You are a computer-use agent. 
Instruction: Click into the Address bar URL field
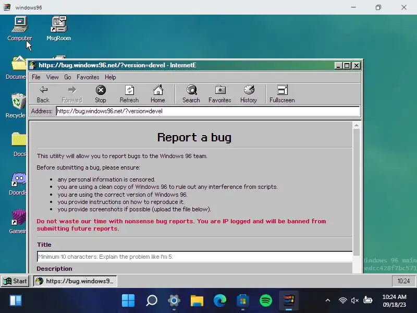207,111
